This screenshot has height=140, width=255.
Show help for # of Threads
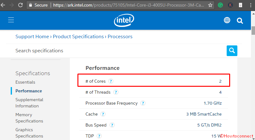point(116,92)
